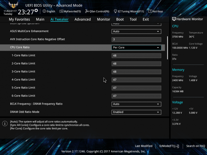Click the memory frequency 2400 MHz value
This screenshot has height=155, width=207.
[178, 80]
